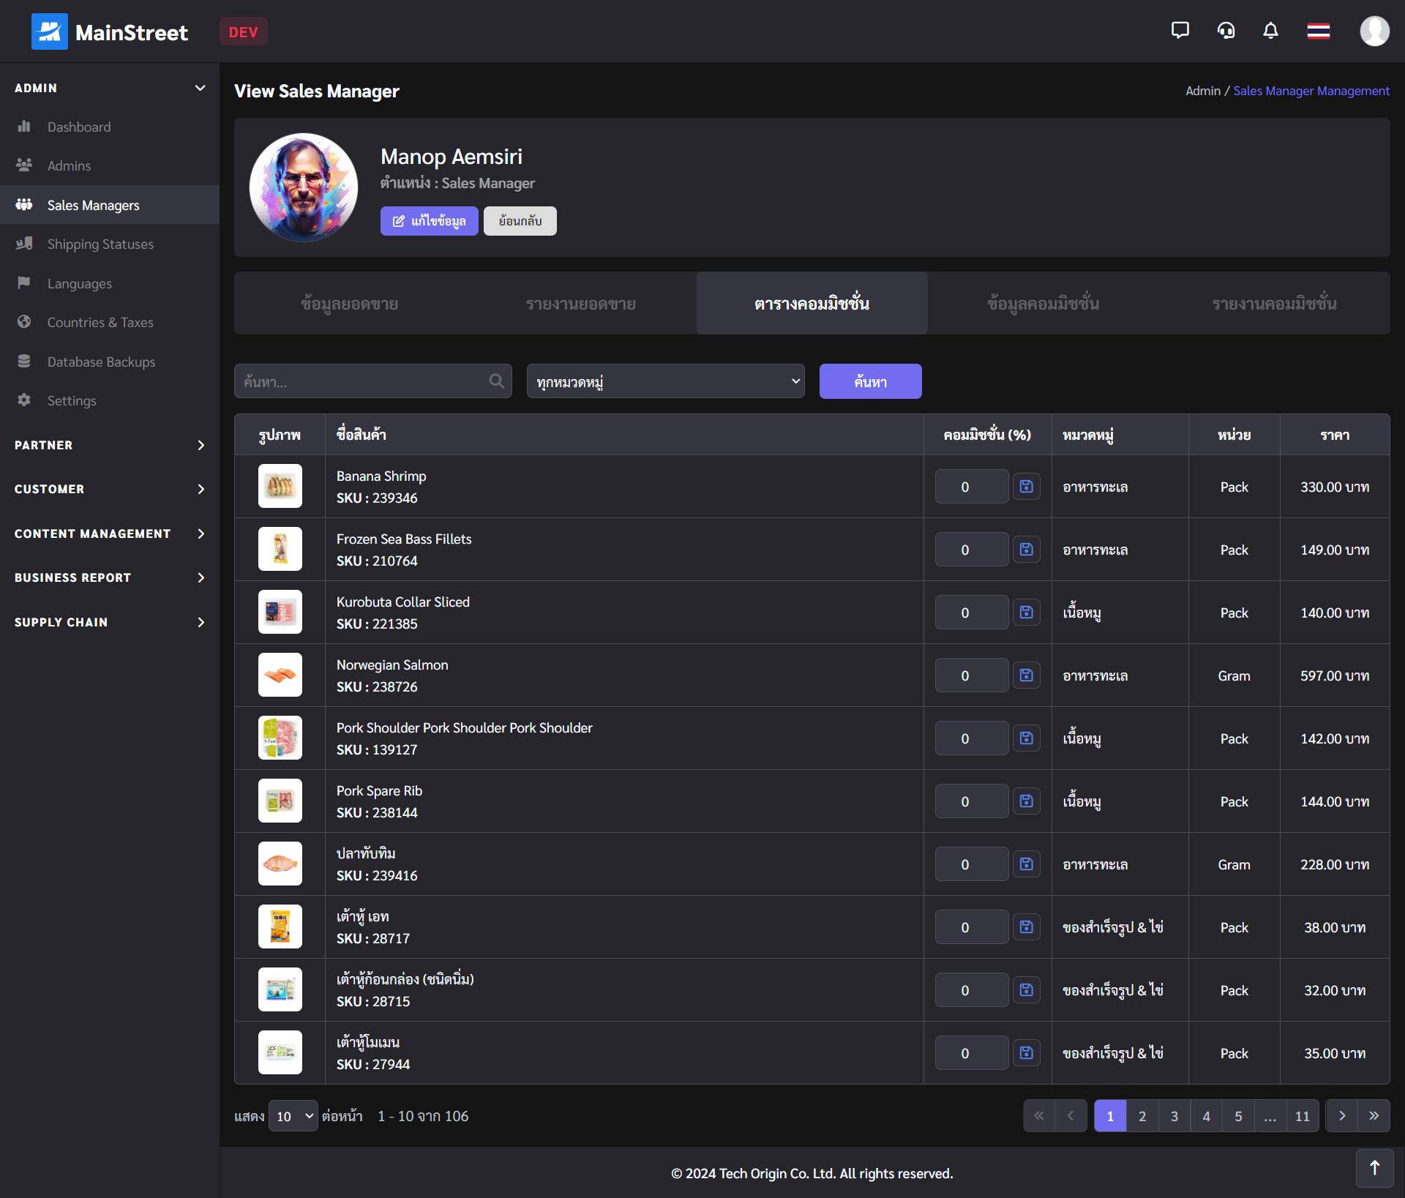Click the commission input field for Kurobuta Collar Sliced
1405x1198 pixels.
[x=967, y=612]
